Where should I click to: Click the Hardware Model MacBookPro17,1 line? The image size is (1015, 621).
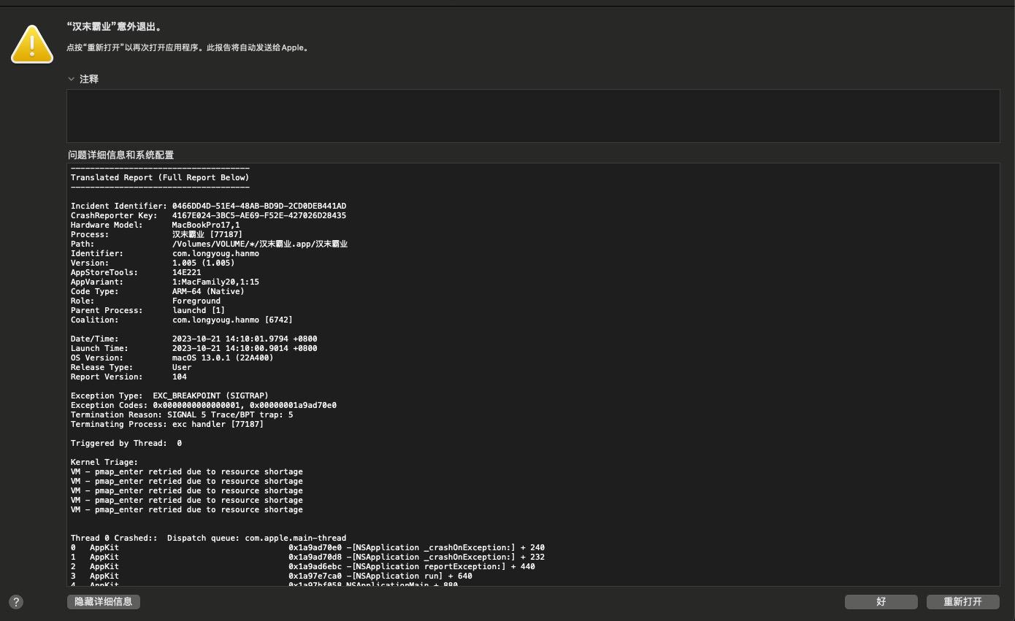click(x=155, y=225)
